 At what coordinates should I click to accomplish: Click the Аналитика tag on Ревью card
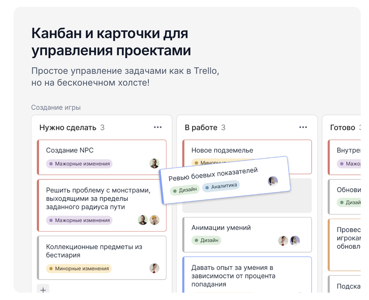coord(221,186)
